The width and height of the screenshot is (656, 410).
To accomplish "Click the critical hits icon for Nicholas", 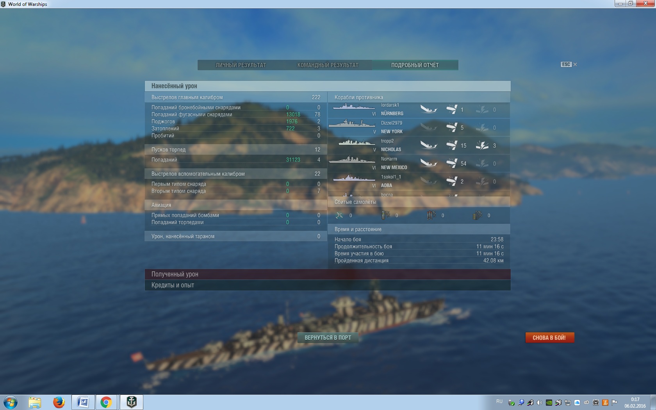I will coord(482,145).
